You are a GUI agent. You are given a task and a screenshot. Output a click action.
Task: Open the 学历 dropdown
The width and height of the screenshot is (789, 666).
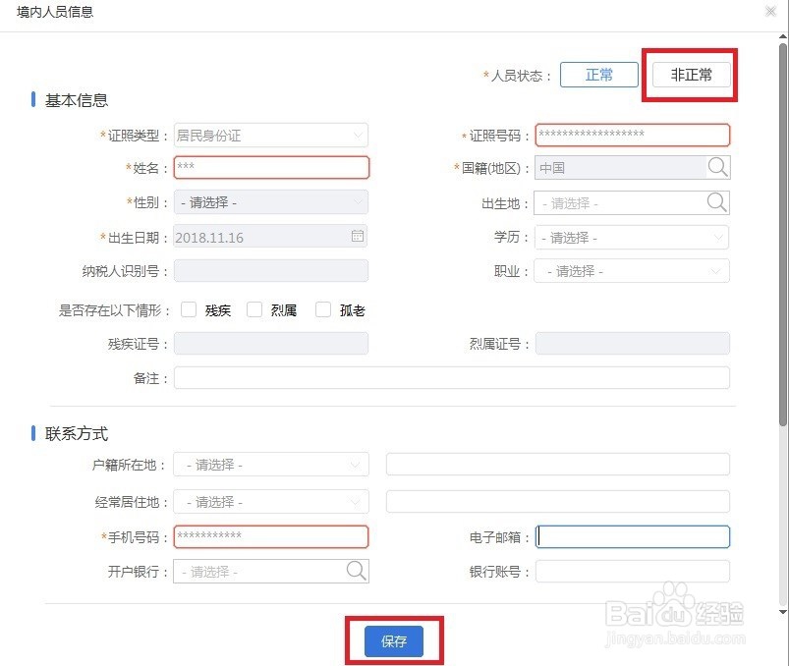tap(632, 237)
